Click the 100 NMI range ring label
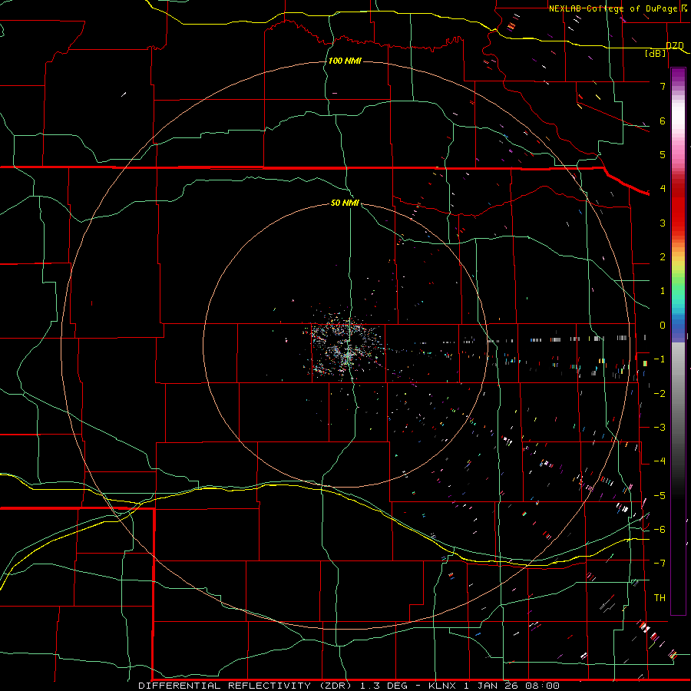This screenshot has width=691, height=691. pyautogui.click(x=345, y=61)
